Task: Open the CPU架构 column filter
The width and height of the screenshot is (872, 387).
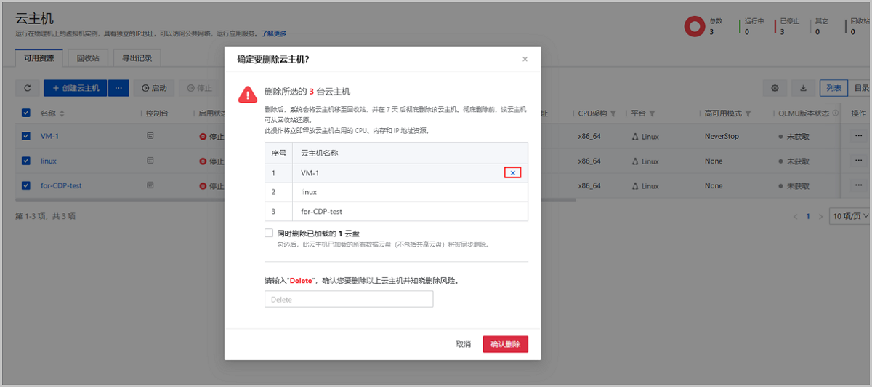Action: (613, 113)
